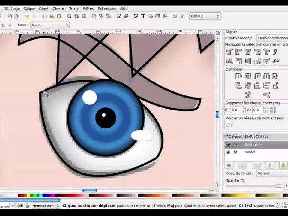Lower the layer with the green down arrow

(x=270, y=165)
